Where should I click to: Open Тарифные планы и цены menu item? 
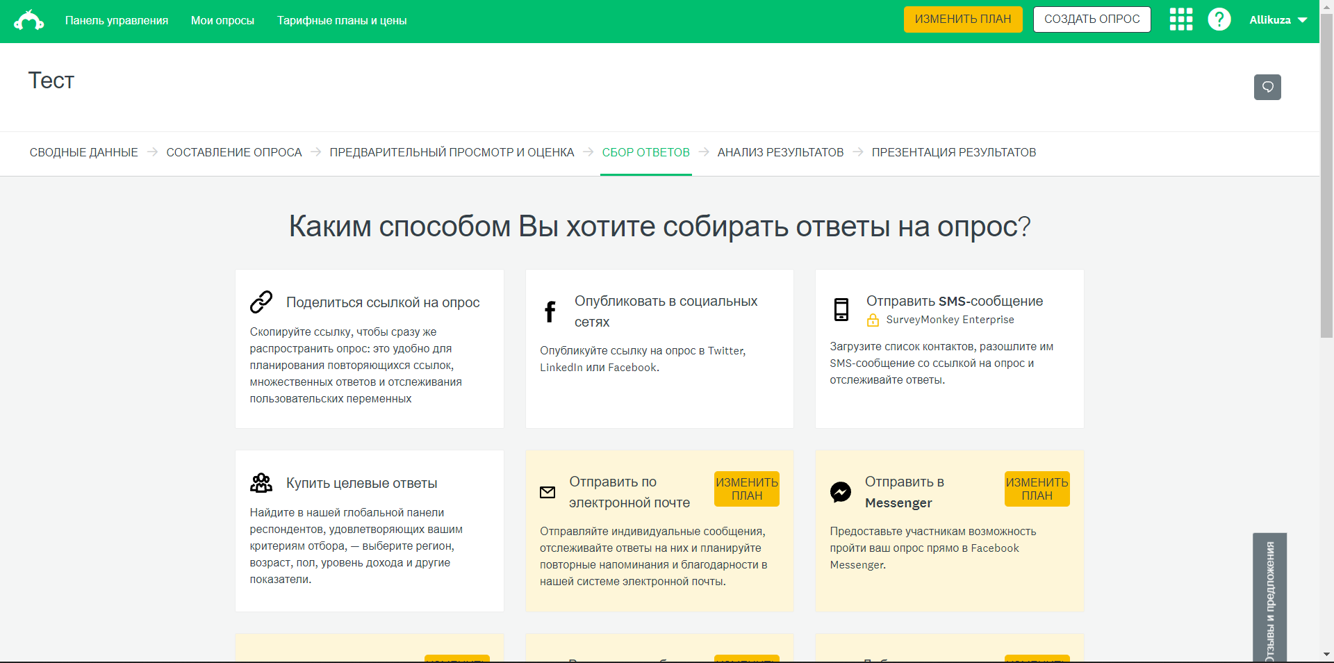[342, 21]
